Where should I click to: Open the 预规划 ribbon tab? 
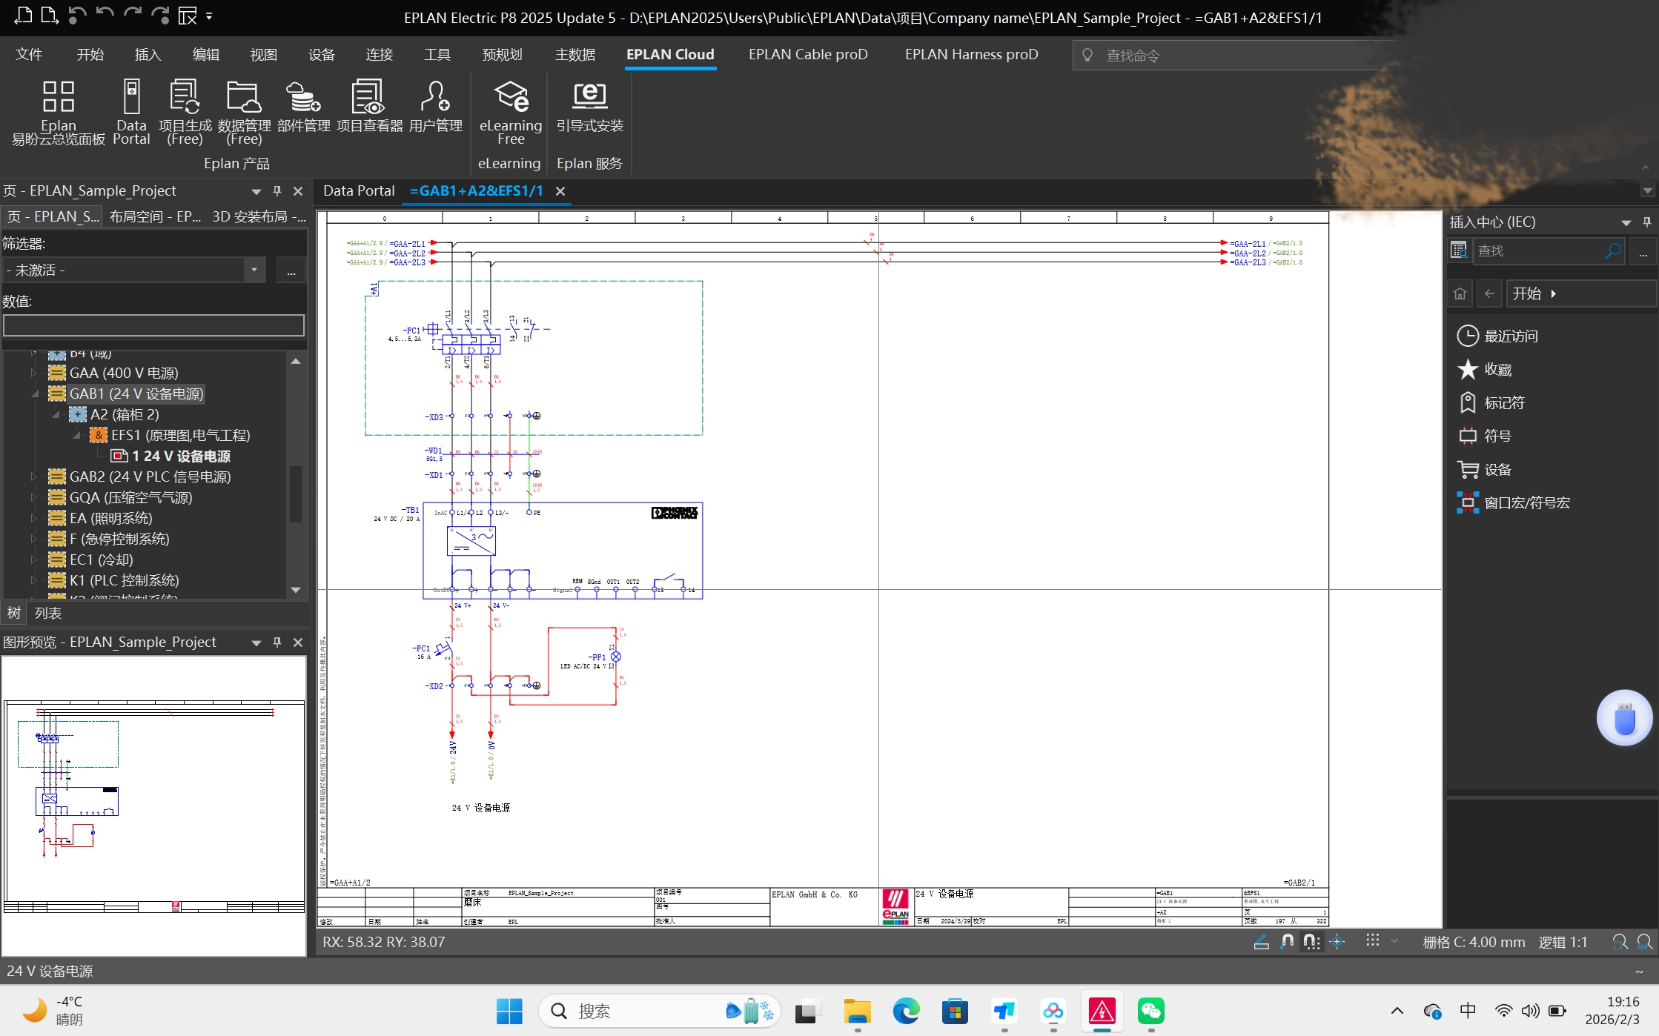502,55
